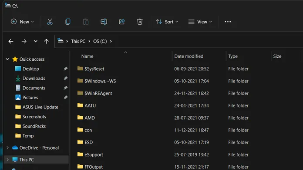
Task: Expand chevron after OS (C:) breadcrumb
Action: coord(111,41)
